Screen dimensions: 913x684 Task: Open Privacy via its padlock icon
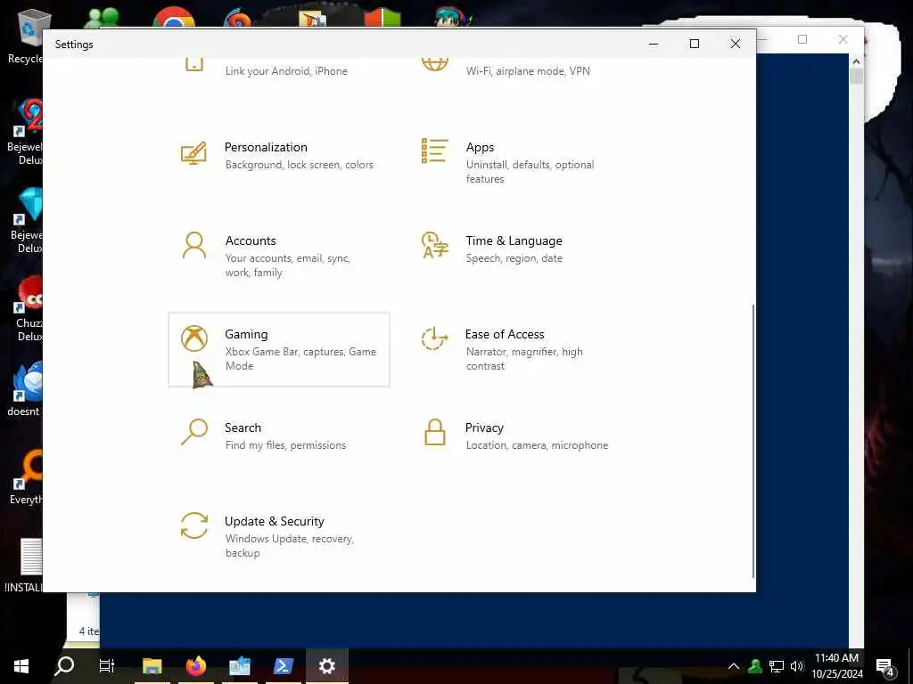(x=434, y=432)
